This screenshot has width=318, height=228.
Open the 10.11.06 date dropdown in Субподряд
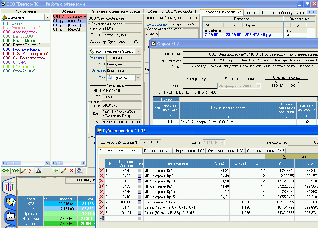coord(222,142)
